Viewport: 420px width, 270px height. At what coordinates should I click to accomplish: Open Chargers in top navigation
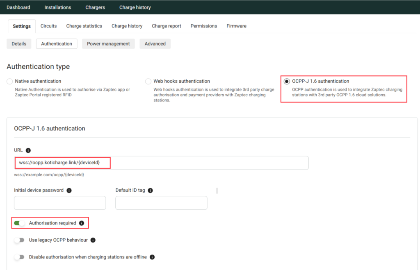95,7
